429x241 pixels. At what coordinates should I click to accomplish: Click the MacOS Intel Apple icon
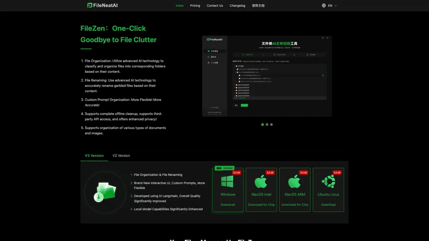pos(261,182)
